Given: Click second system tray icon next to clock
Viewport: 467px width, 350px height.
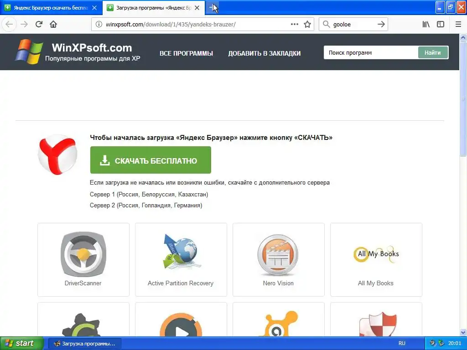Looking at the screenshot, I should (x=441, y=344).
